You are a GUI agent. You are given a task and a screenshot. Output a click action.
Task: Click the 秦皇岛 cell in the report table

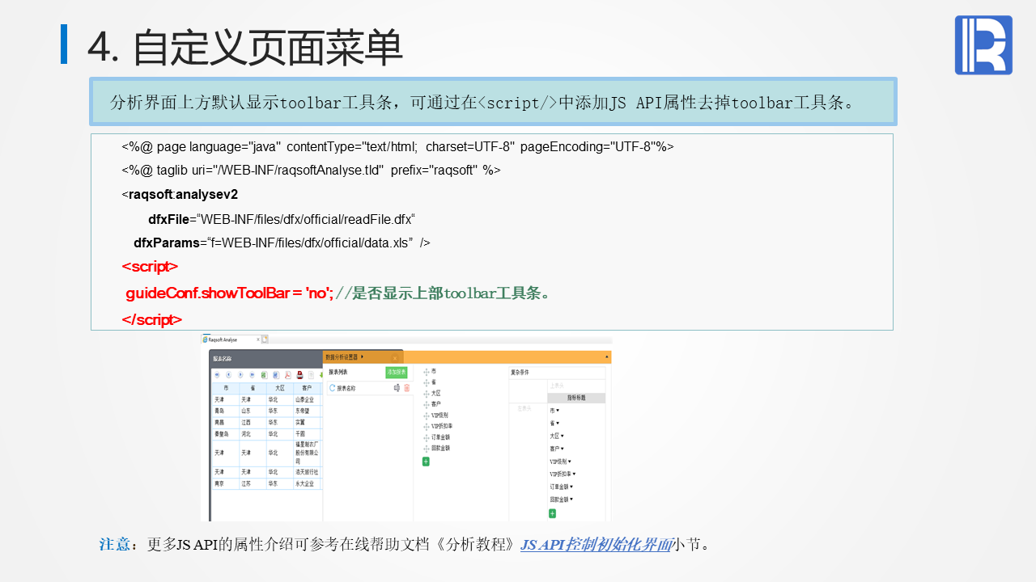coord(225,433)
